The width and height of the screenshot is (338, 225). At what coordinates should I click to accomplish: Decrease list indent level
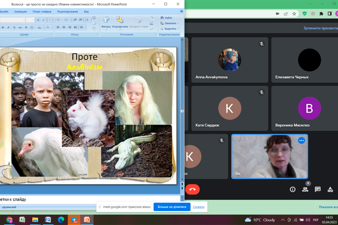[x=75, y=20]
